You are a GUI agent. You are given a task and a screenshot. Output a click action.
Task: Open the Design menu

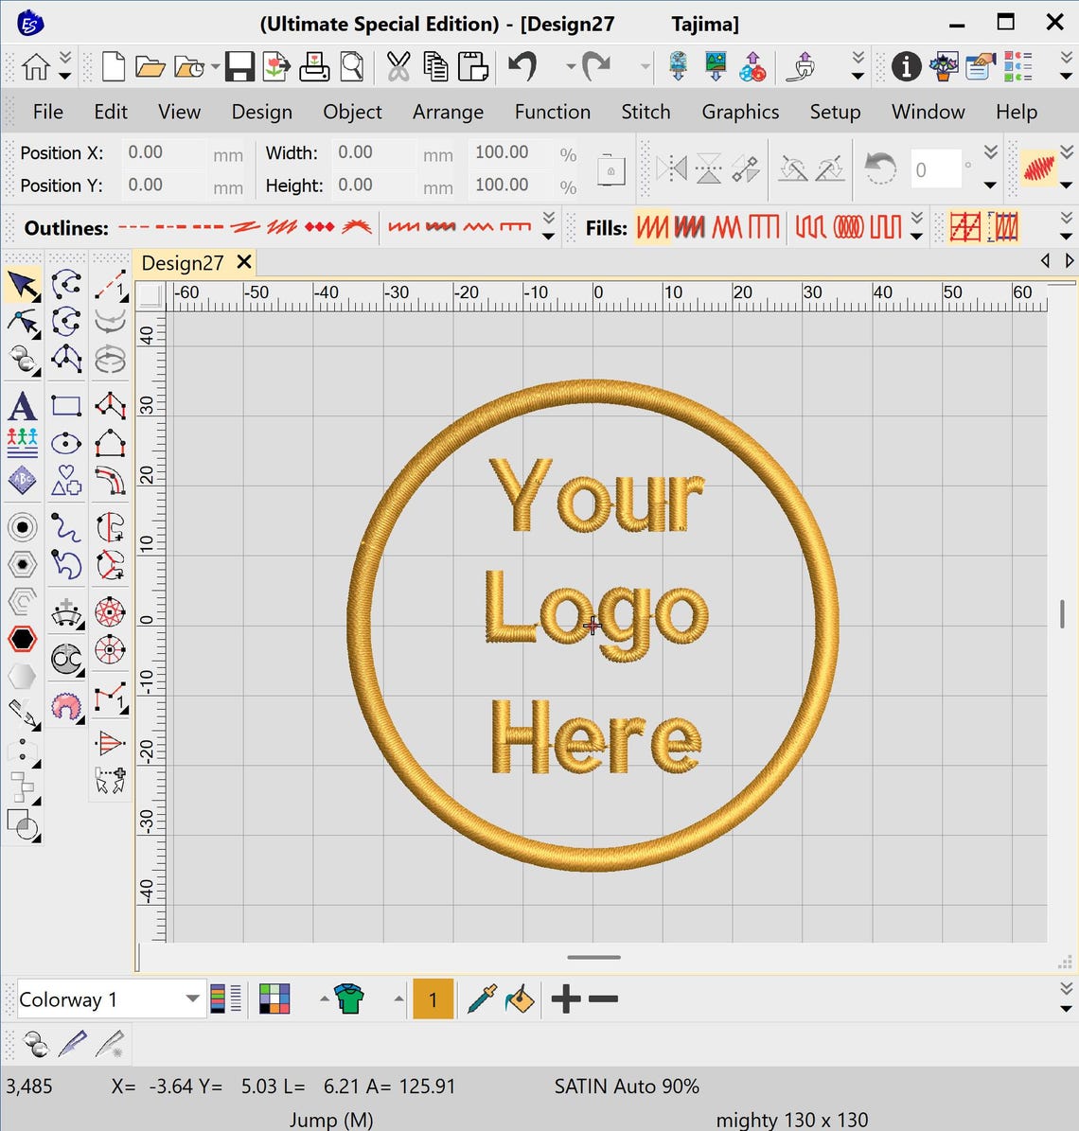click(262, 112)
